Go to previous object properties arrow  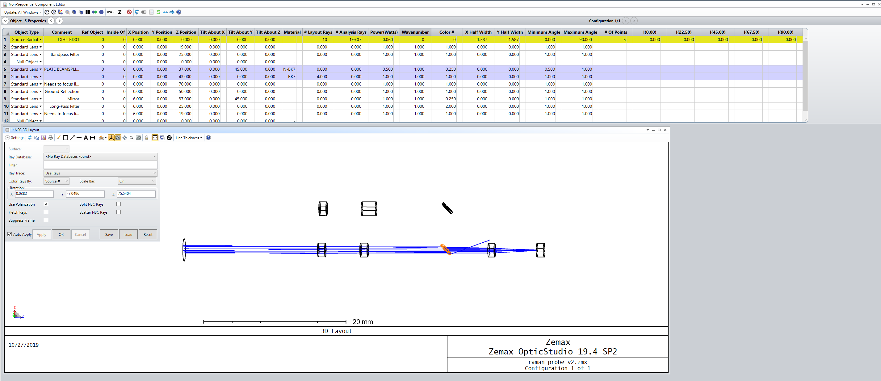pos(51,21)
